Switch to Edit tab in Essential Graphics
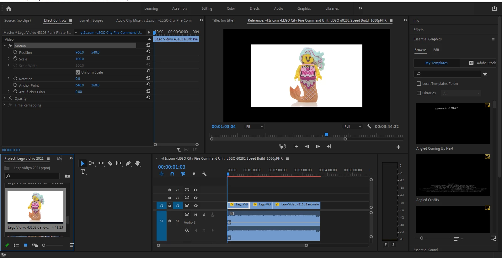502x258 pixels. (x=436, y=50)
